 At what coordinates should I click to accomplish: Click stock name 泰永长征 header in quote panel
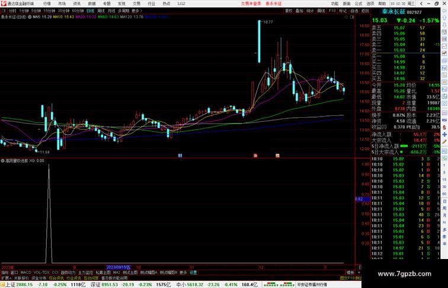[393, 12]
